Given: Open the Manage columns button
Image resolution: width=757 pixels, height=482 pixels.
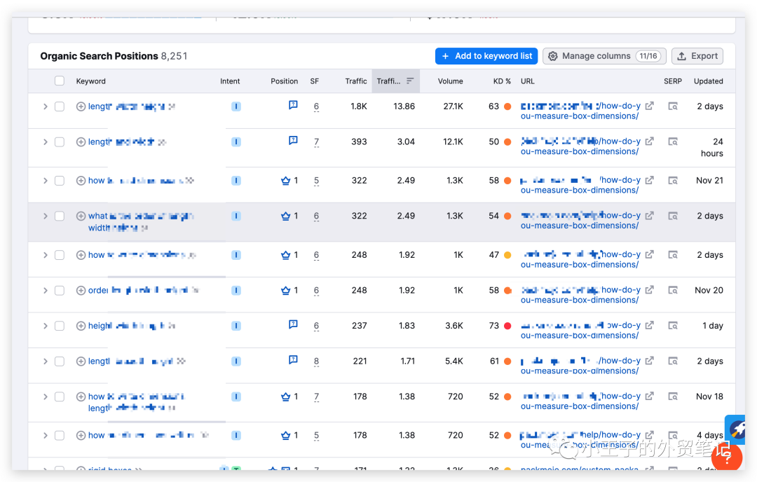Looking at the screenshot, I should pyautogui.click(x=604, y=56).
